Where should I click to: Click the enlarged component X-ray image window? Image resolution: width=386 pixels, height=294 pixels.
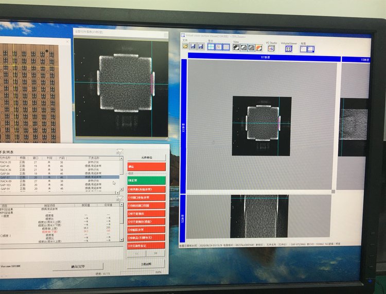pyautogui.click(x=120, y=88)
